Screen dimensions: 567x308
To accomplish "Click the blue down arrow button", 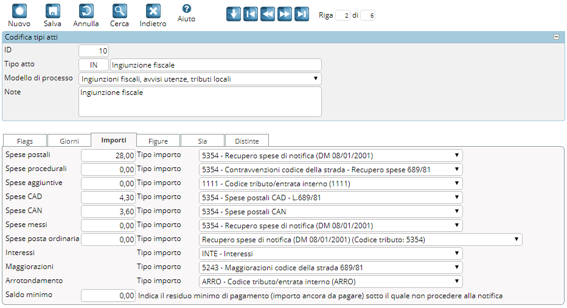I will (233, 15).
